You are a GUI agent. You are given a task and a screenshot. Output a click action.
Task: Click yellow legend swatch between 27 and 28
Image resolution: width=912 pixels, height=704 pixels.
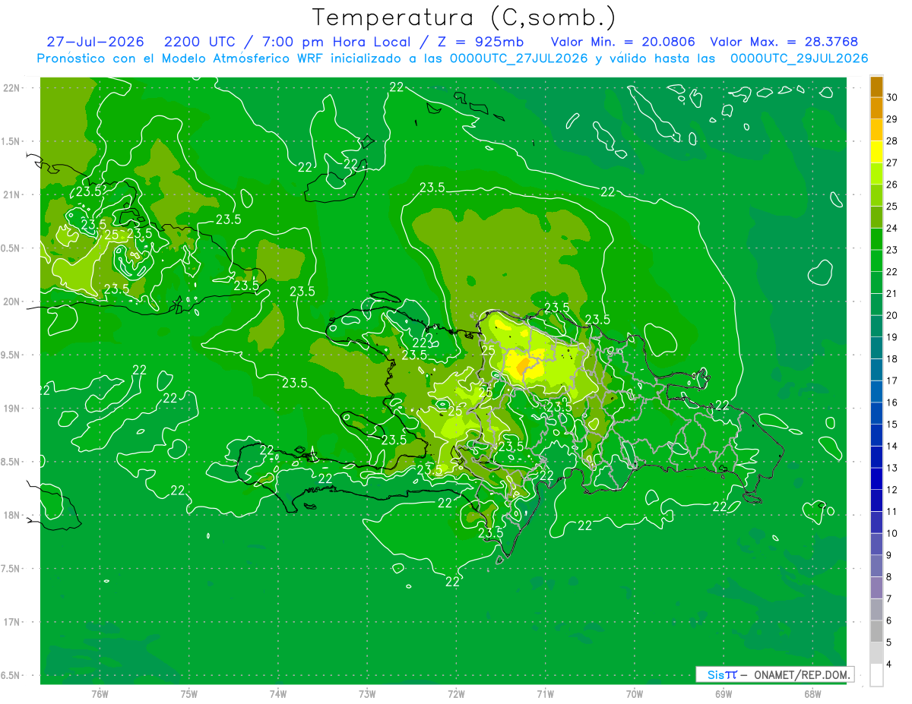876,152
